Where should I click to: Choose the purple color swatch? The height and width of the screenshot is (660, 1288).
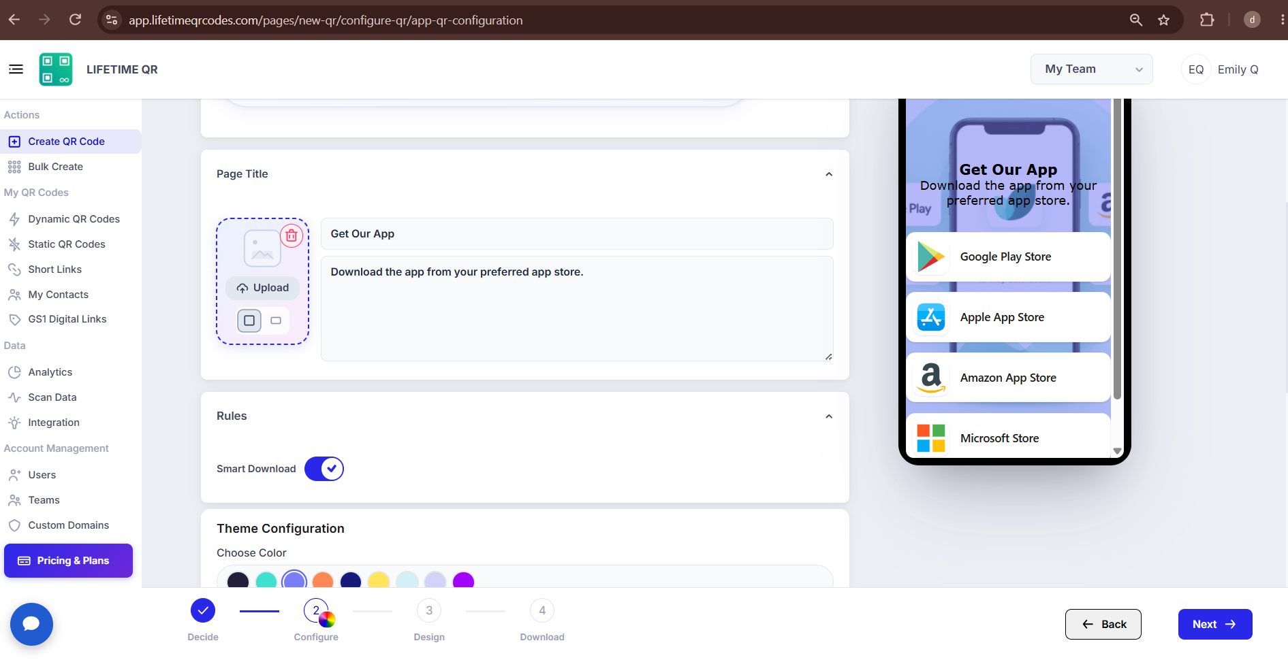coord(464,581)
